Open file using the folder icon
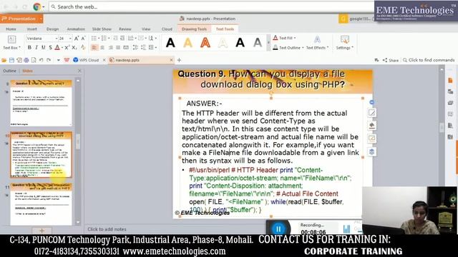The width and height of the screenshot is (458, 257). coord(4,60)
